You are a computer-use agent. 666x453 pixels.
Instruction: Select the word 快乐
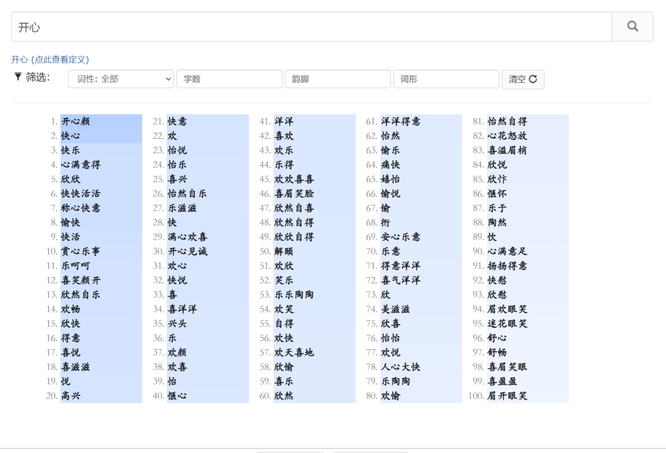point(70,151)
